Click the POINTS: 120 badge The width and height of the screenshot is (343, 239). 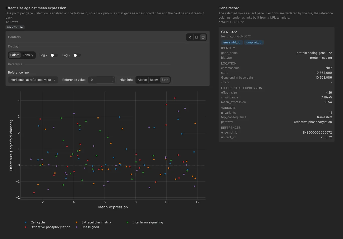click(15, 27)
